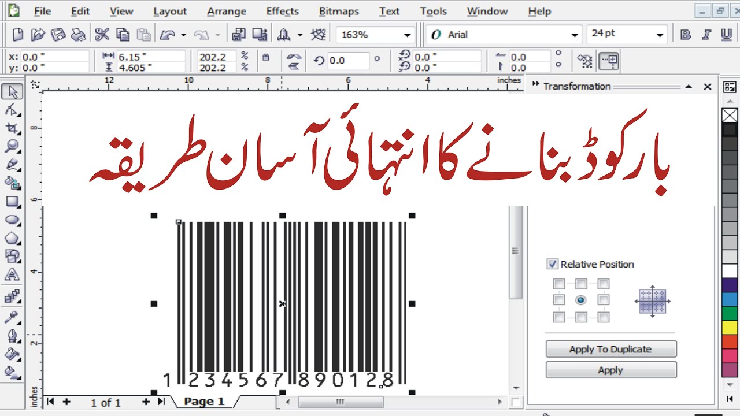The width and height of the screenshot is (740, 416).
Task: Create a new document with New icon
Action: coord(18,35)
